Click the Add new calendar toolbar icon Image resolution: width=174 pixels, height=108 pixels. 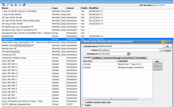point(4,5)
